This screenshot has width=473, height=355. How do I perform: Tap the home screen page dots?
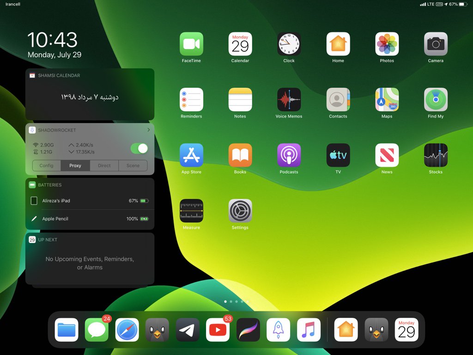(x=236, y=301)
